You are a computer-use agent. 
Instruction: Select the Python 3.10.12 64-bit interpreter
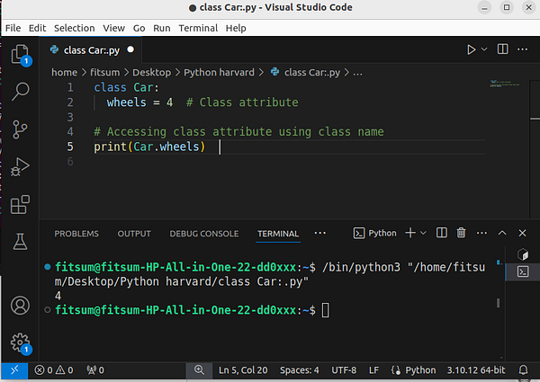tap(476, 370)
